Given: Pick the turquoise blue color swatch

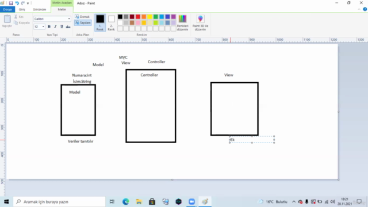Looking at the screenshot, I should tap(162, 17).
